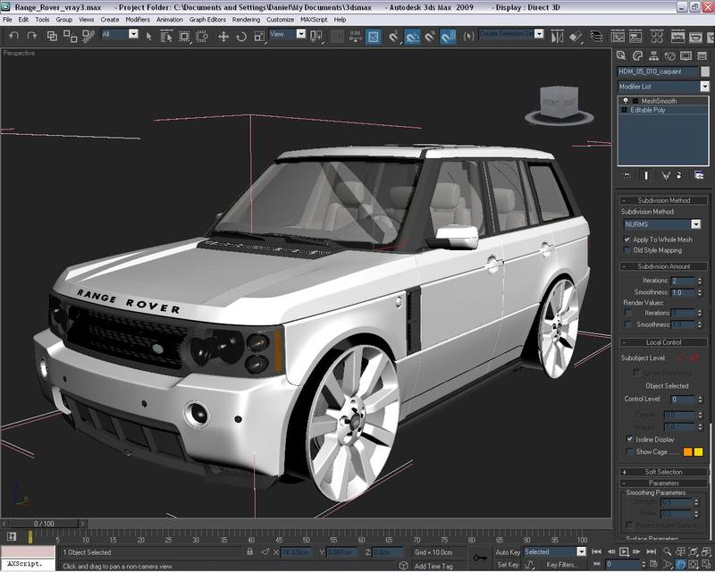Select the Select and Move tool
Image resolution: width=715 pixels, height=572 pixels.
[223, 36]
